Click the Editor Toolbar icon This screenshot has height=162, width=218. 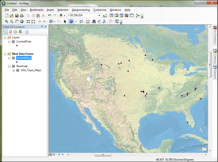point(105,15)
